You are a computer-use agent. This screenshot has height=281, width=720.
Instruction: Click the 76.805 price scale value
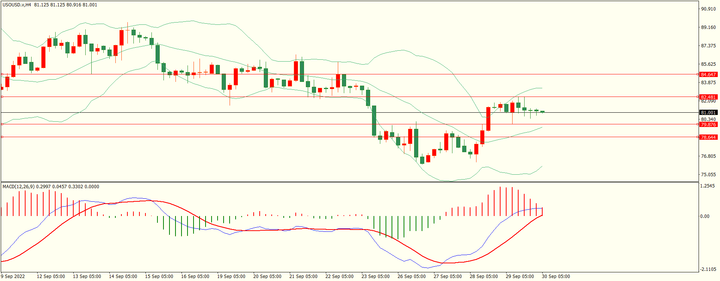tap(708, 156)
